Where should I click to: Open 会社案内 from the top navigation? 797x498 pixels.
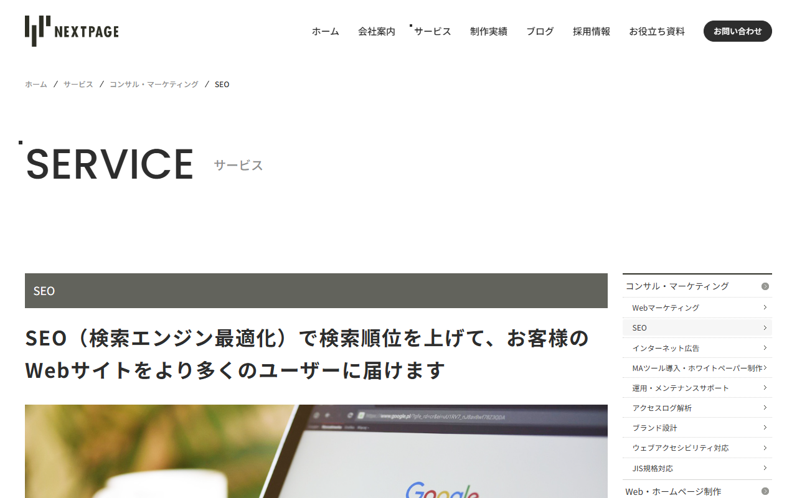point(376,31)
